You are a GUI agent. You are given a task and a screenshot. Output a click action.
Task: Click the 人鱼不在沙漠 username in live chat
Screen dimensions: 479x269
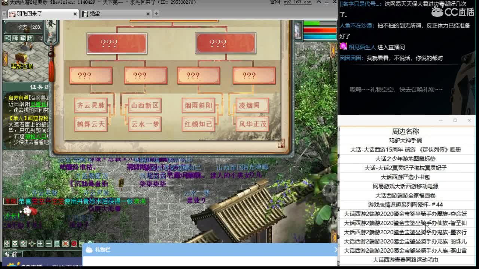point(357,26)
